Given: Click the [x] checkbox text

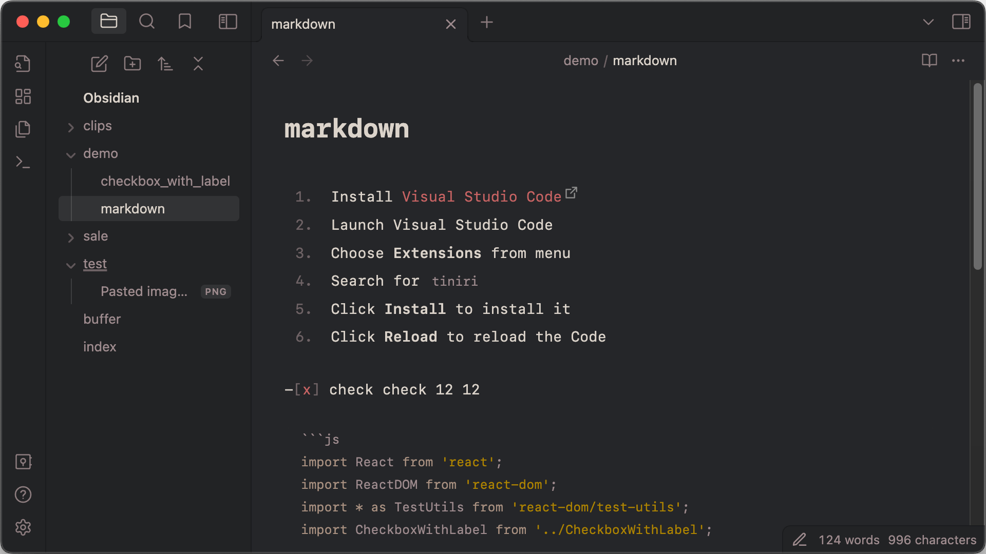Looking at the screenshot, I should (x=307, y=390).
